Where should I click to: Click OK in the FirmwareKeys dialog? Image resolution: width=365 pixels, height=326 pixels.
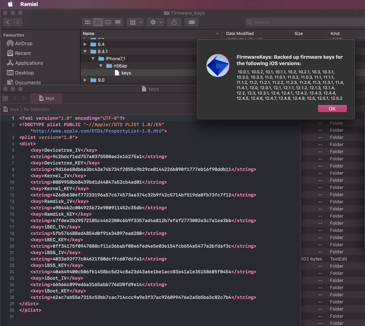click(332, 109)
